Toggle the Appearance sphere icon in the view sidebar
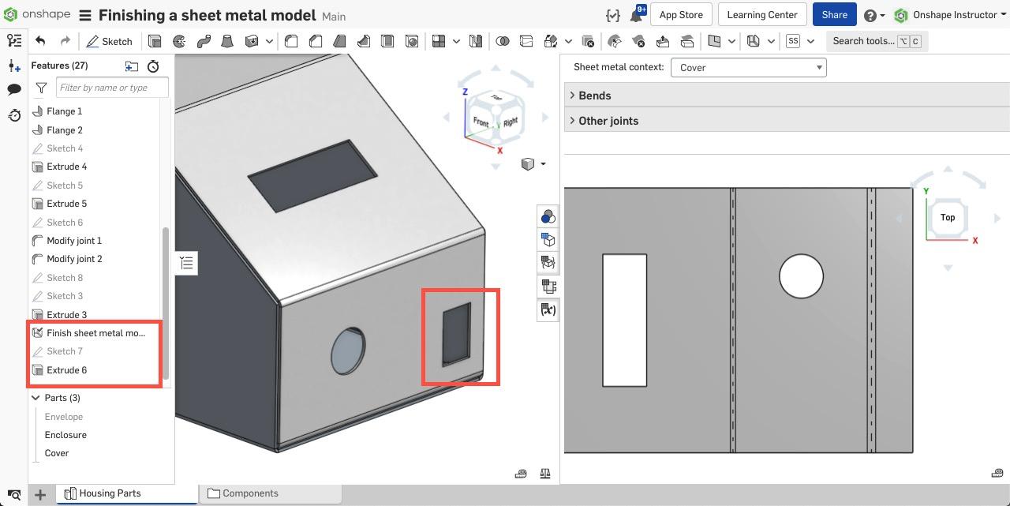Image resolution: width=1010 pixels, height=506 pixels. tap(548, 216)
